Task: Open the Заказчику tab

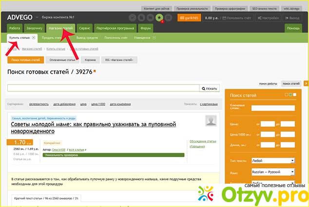Action: (35, 28)
